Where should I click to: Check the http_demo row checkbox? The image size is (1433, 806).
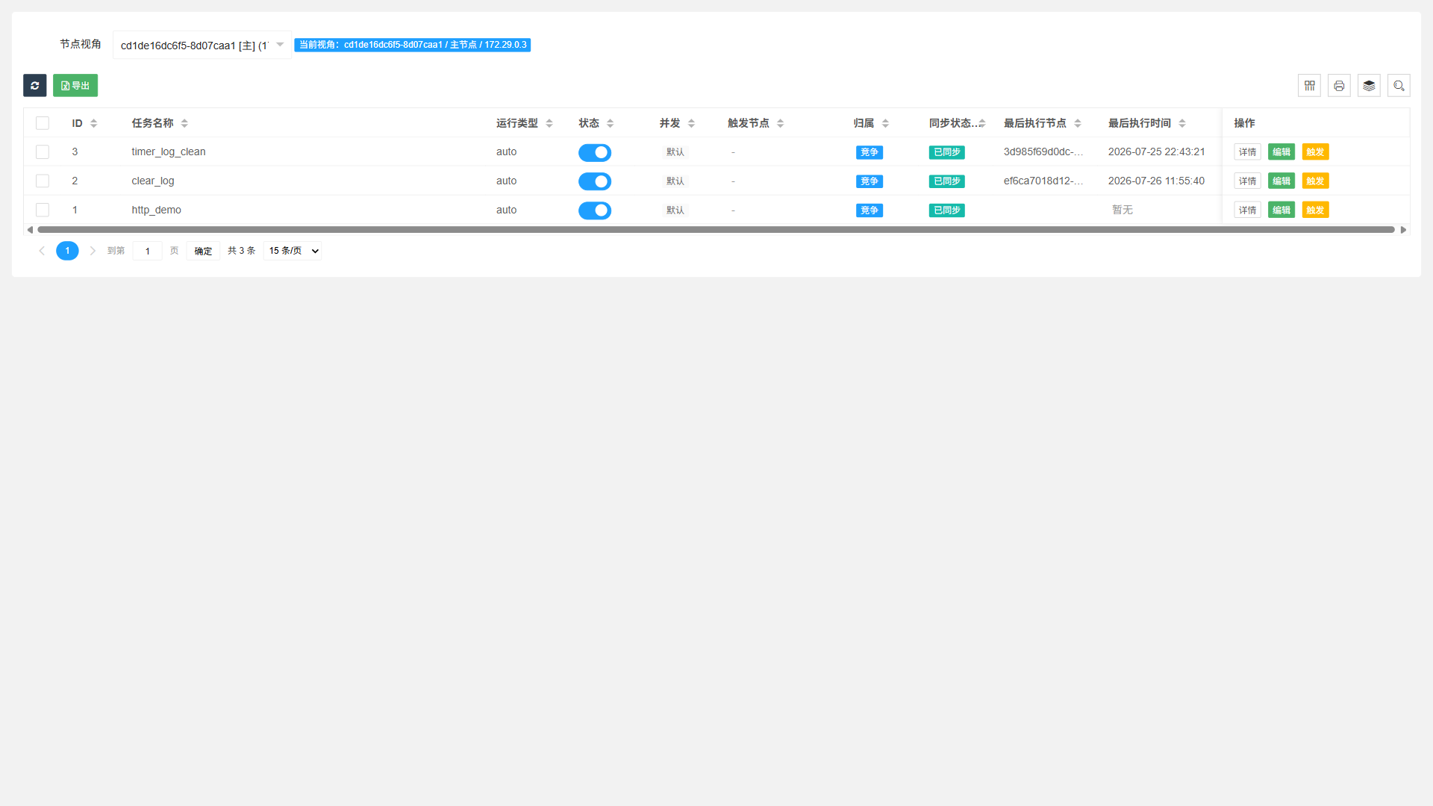pos(43,210)
